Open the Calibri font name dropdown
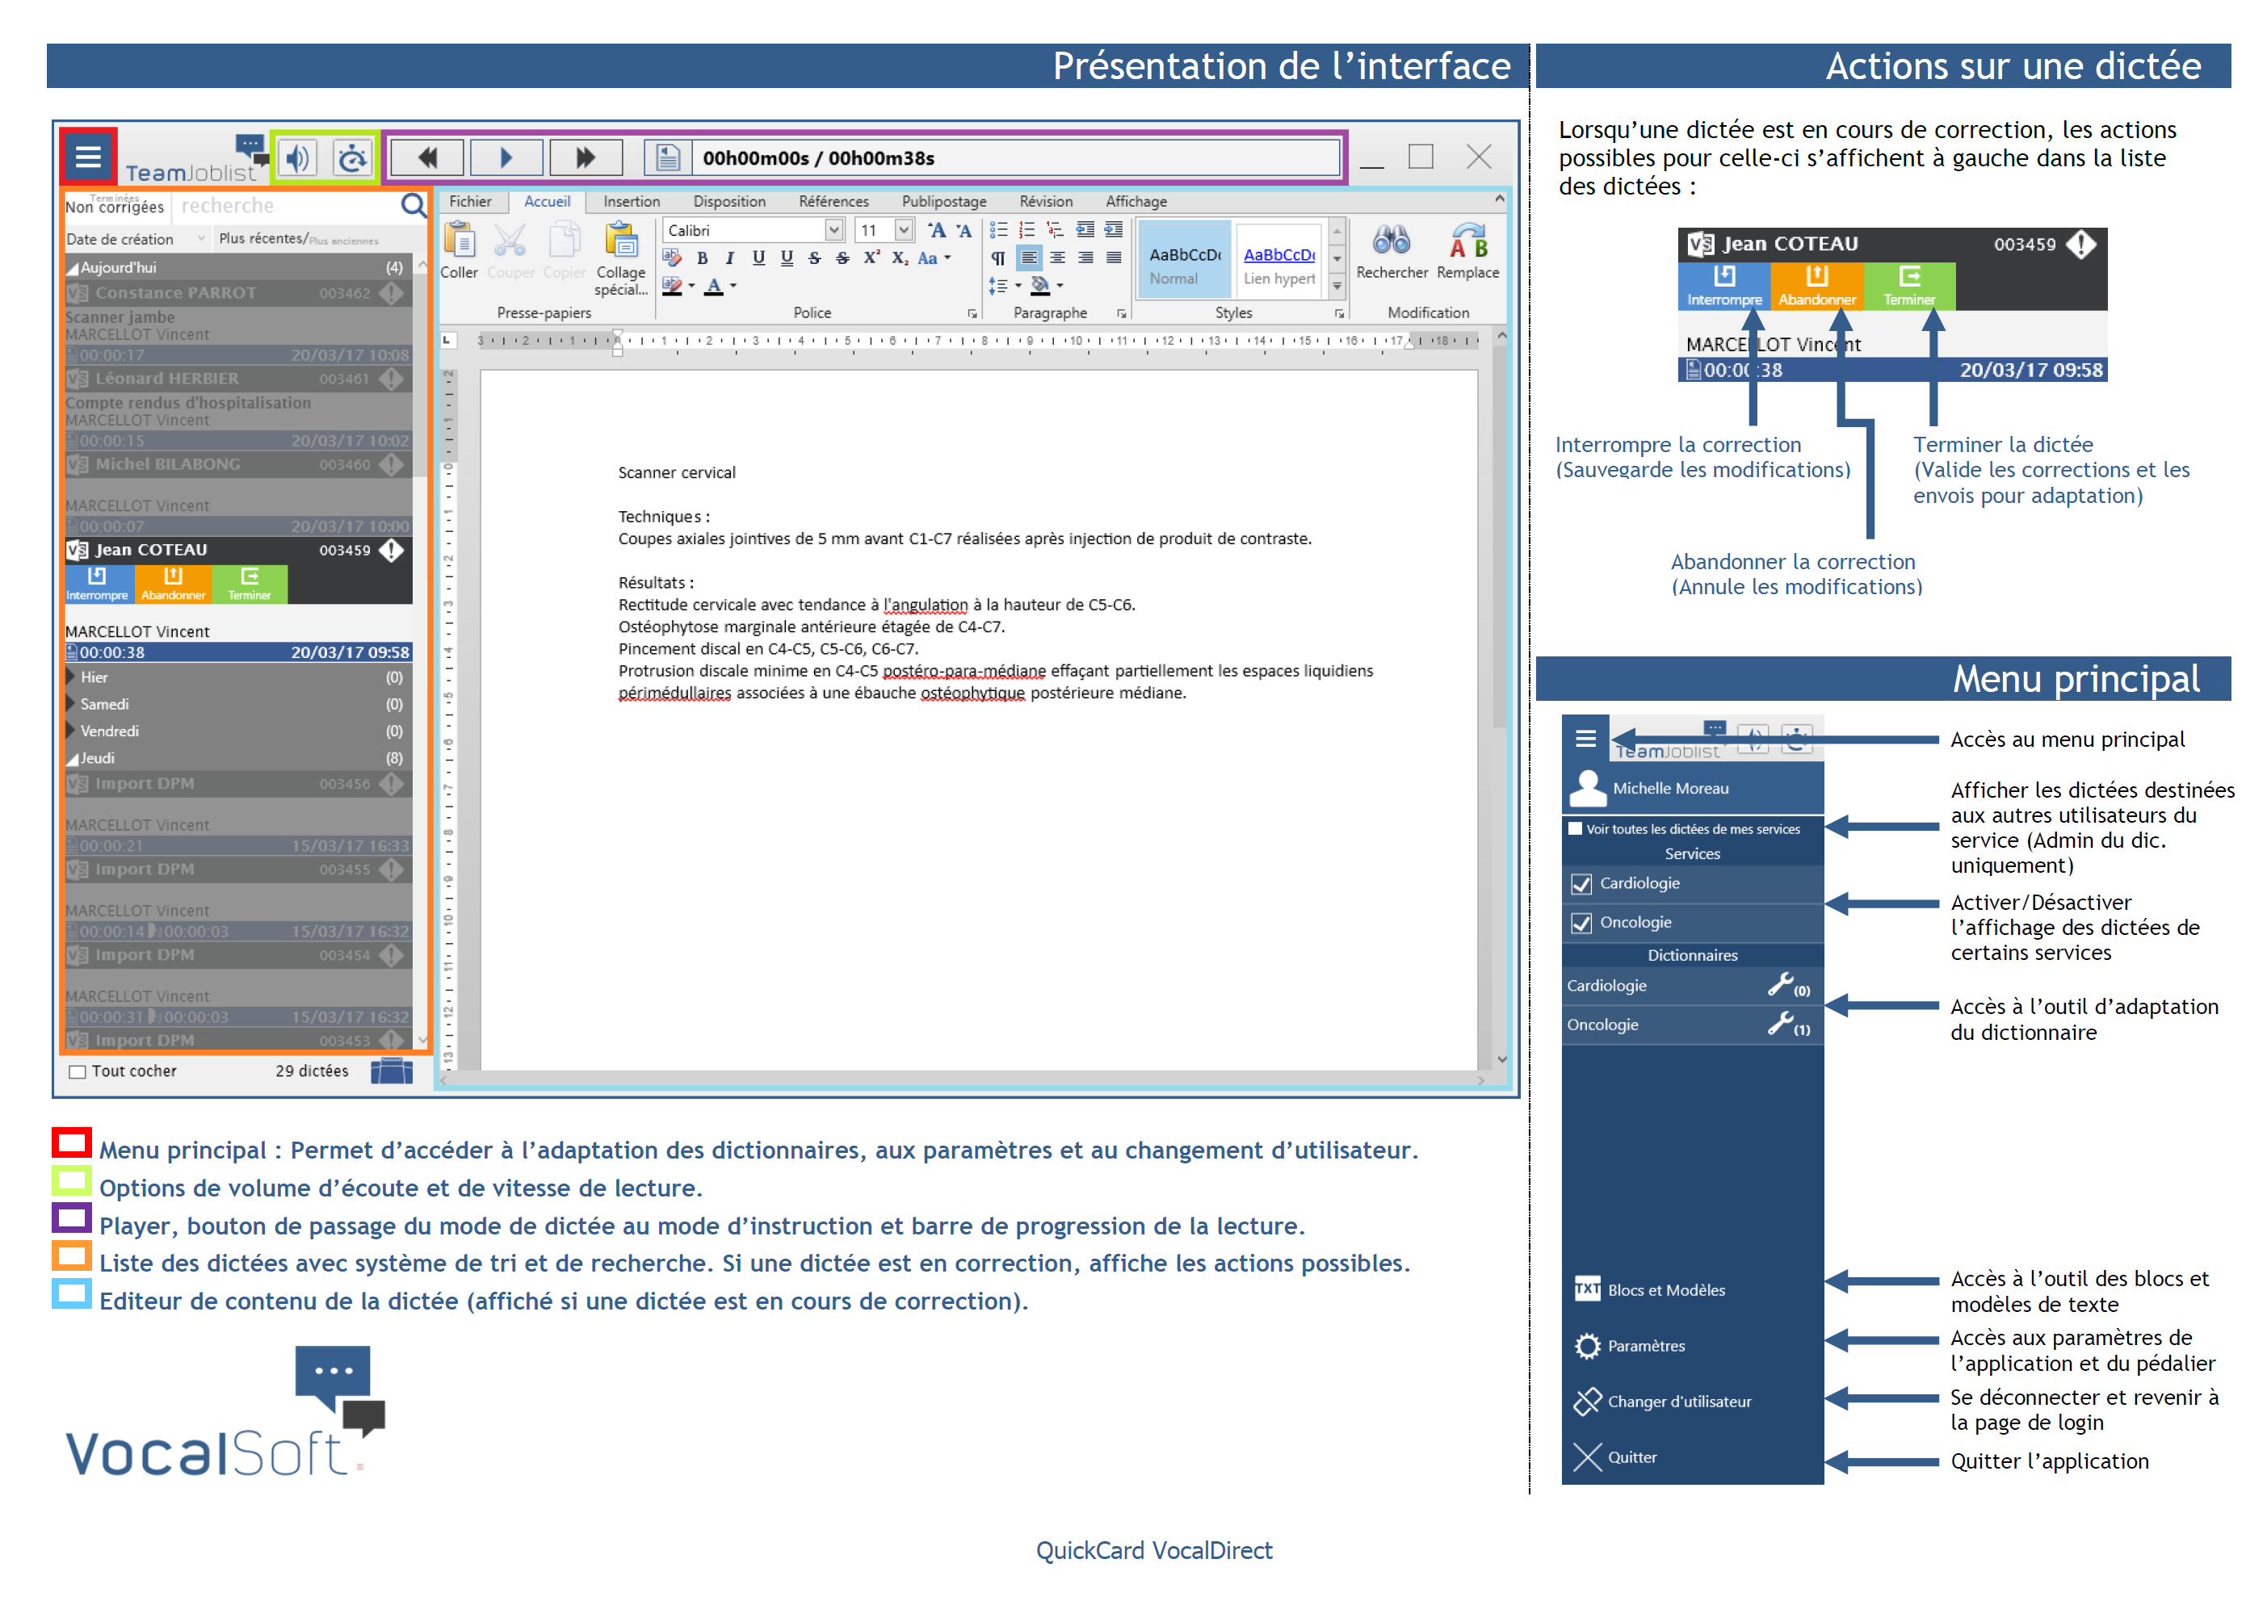The width and height of the screenshot is (2267, 1601). coord(833,230)
